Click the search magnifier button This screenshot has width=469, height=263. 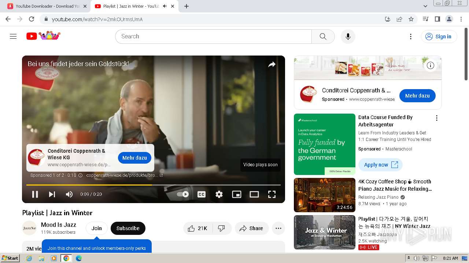point(323,37)
